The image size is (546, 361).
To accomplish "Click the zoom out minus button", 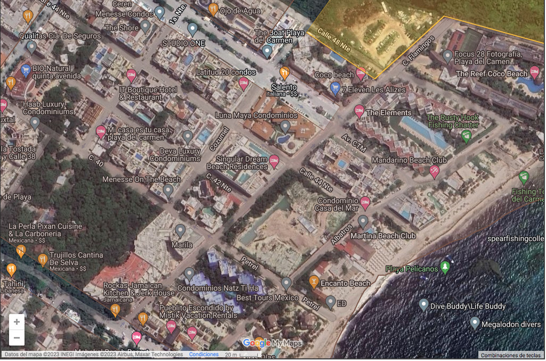I will click(x=17, y=338).
